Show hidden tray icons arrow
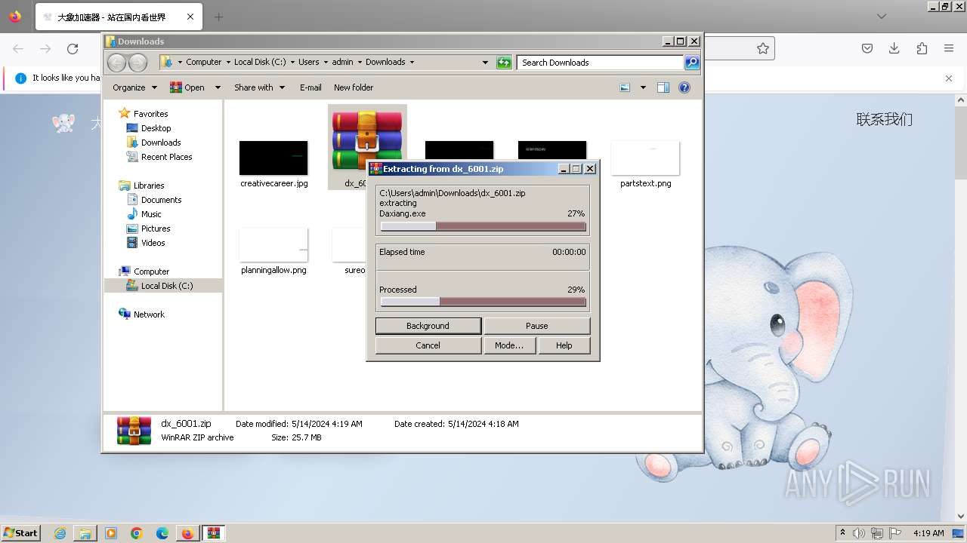Viewport: 967px width, 543px height. [x=843, y=533]
